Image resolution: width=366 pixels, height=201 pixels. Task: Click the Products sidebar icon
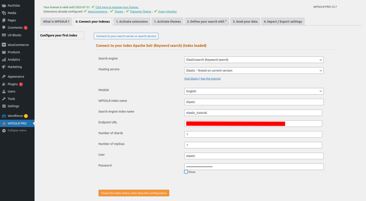4,52
